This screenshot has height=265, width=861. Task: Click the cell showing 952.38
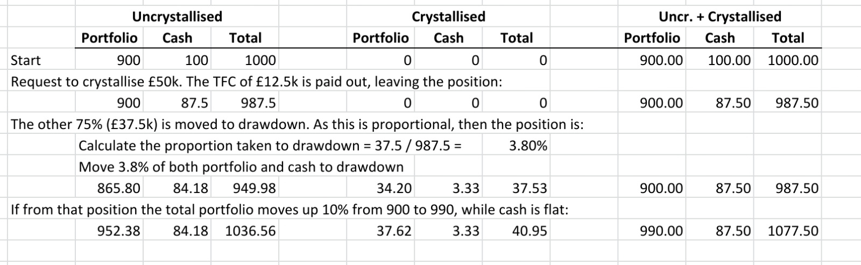pos(118,231)
